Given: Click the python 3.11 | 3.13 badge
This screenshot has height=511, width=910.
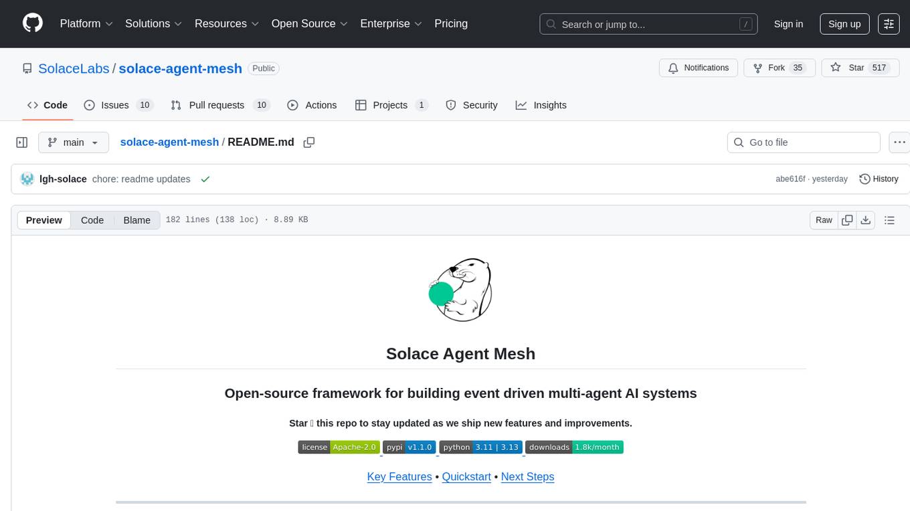Looking at the screenshot, I should [480, 447].
